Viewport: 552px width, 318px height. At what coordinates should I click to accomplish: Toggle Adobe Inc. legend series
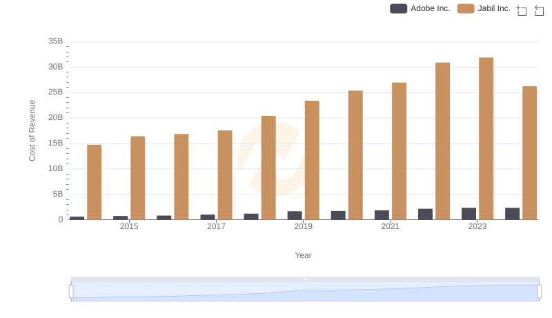[x=420, y=8]
